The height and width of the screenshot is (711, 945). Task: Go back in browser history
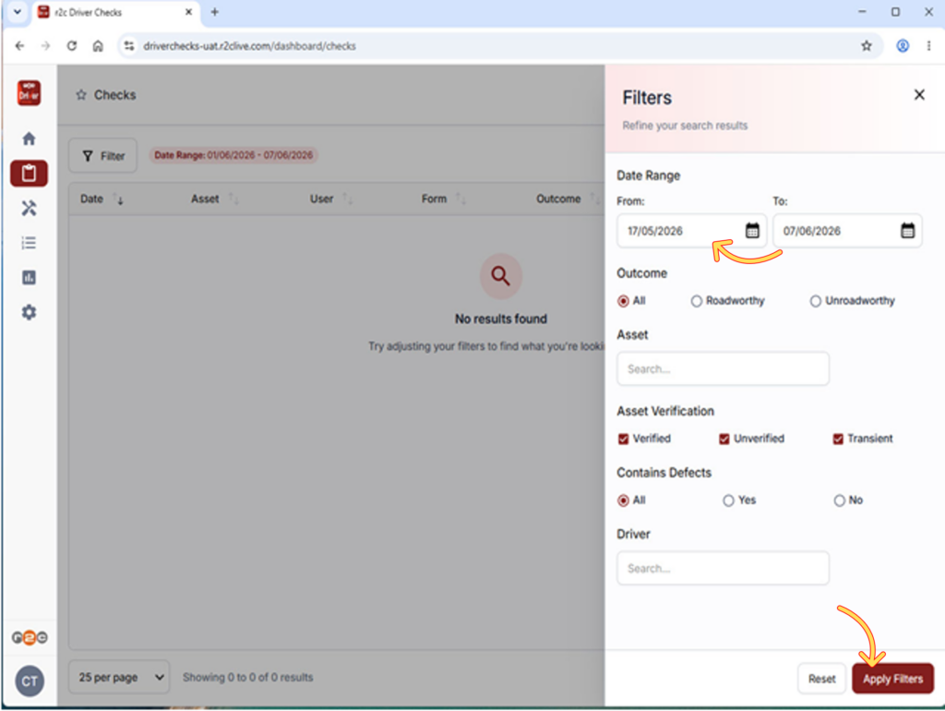(x=19, y=46)
